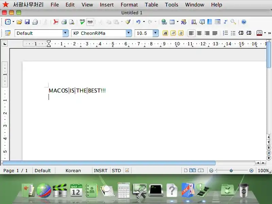Open Help with blue question icon

click(244, 22)
